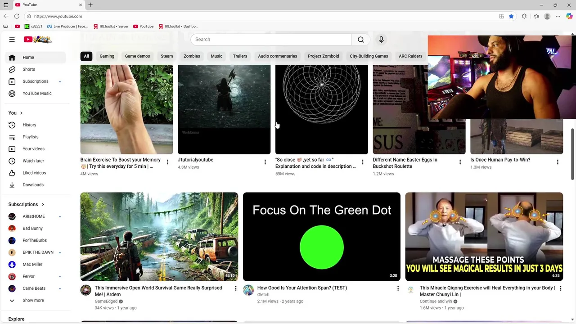Open Live Producer Facebook bookmark
This screenshot has height=324, width=576.
point(67,26)
